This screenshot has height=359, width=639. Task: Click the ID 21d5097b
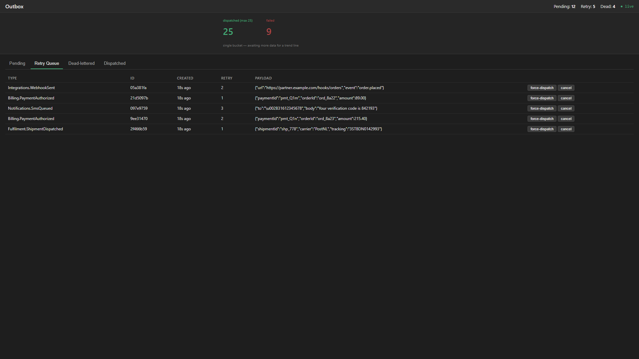[x=139, y=98]
